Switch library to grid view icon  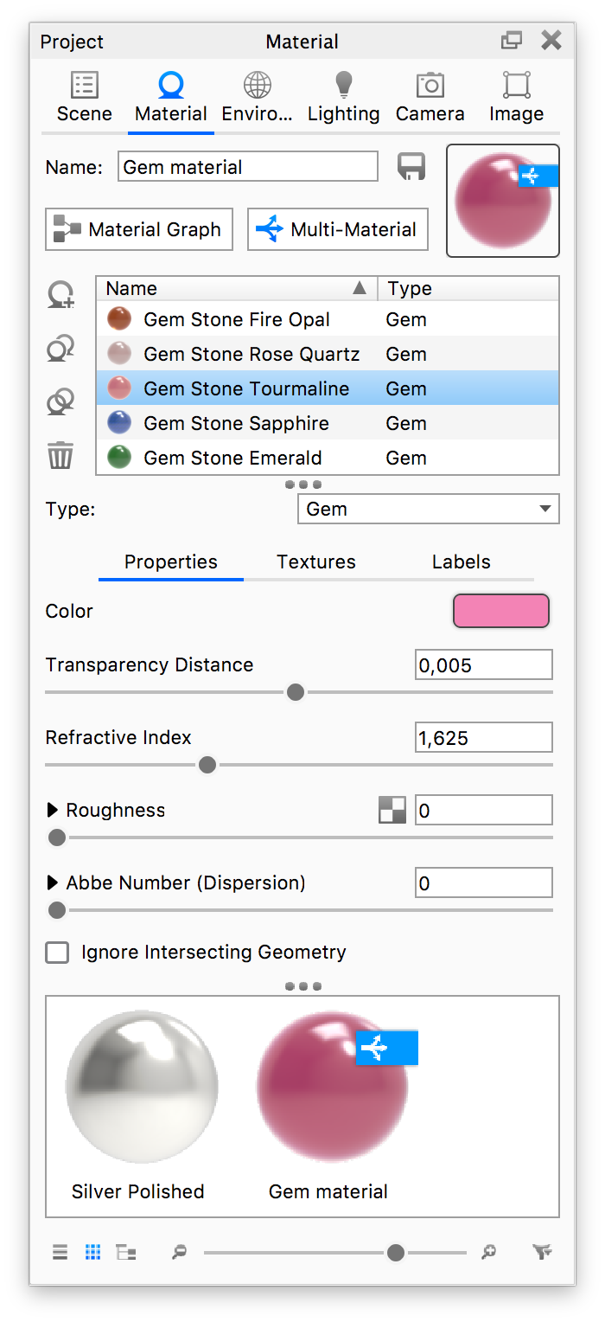click(x=93, y=1252)
